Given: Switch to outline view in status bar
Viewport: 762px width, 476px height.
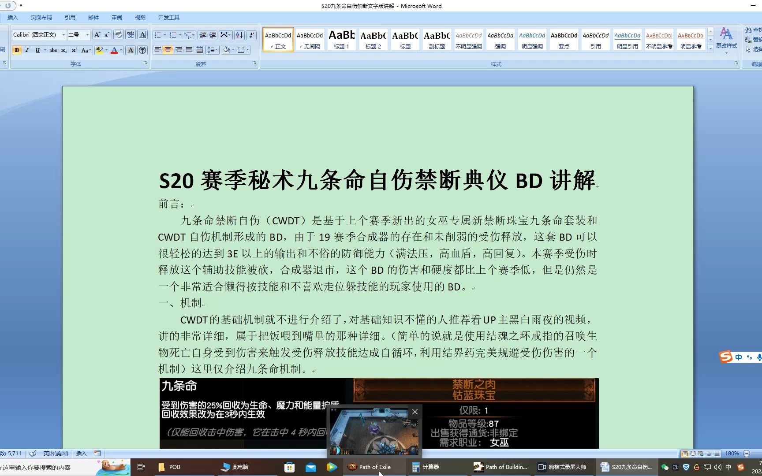Looking at the screenshot, I should tap(709, 454).
